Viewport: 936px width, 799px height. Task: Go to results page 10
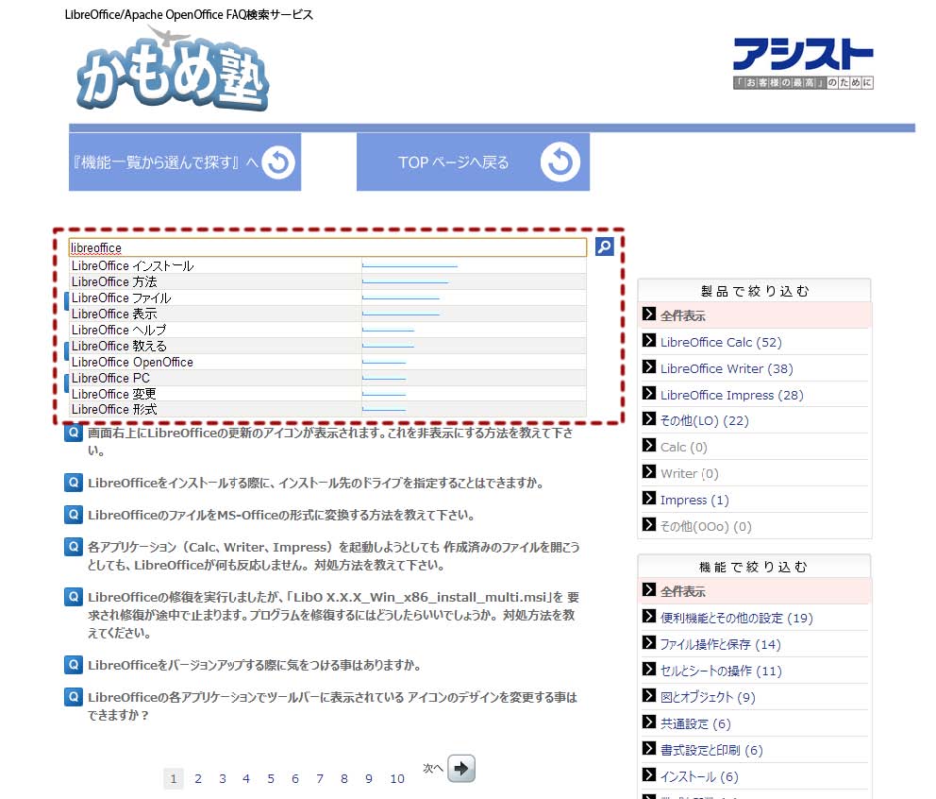coord(397,778)
